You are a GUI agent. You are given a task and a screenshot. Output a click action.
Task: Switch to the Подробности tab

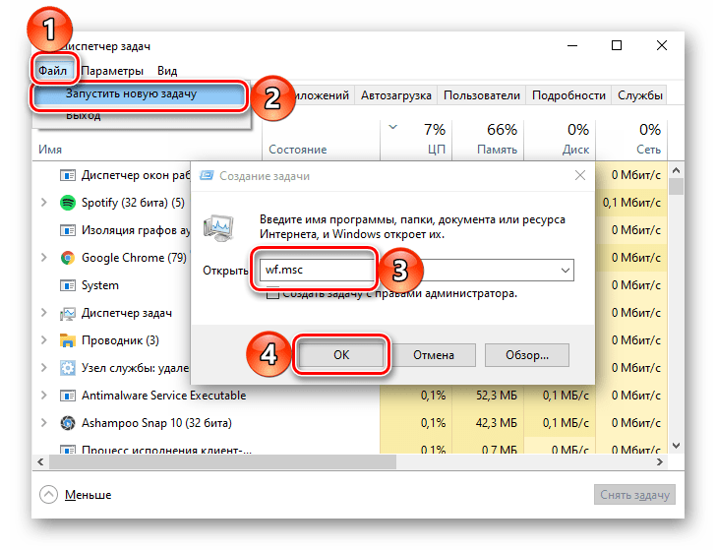click(568, 95)
